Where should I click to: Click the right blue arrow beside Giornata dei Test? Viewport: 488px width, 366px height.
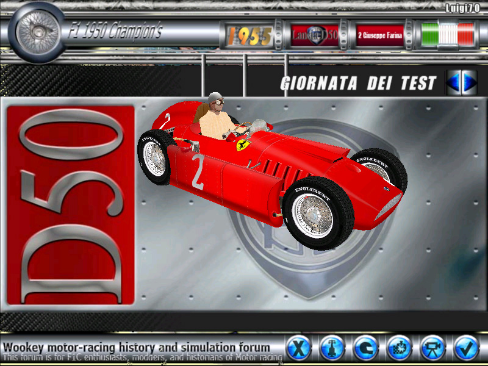469,82
